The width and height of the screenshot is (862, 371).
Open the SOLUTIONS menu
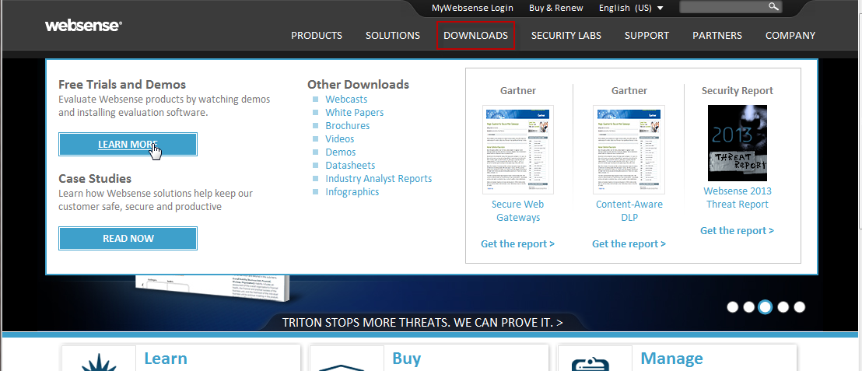[393, 36]
